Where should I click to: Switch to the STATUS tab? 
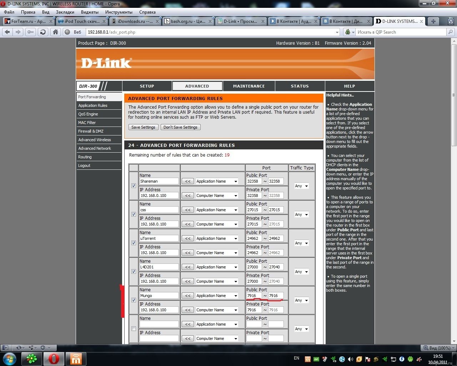300,86
